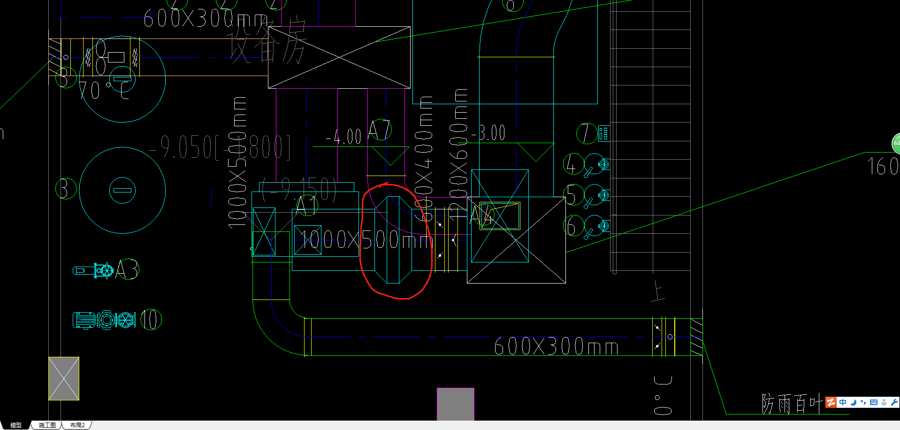Click the orange input method logo icon
900x430 pixels.
[x=831, y=402]
